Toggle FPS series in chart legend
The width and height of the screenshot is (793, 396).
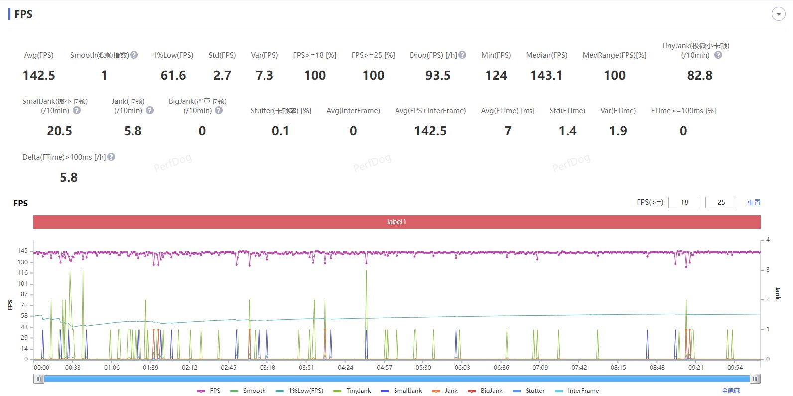pyautogui.click(x=209, y=391)
